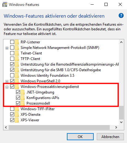This screenshot has height=143, width=127.
Task: Select the XPS-Viewer folder icon
Action: click(x=17, y=120)
